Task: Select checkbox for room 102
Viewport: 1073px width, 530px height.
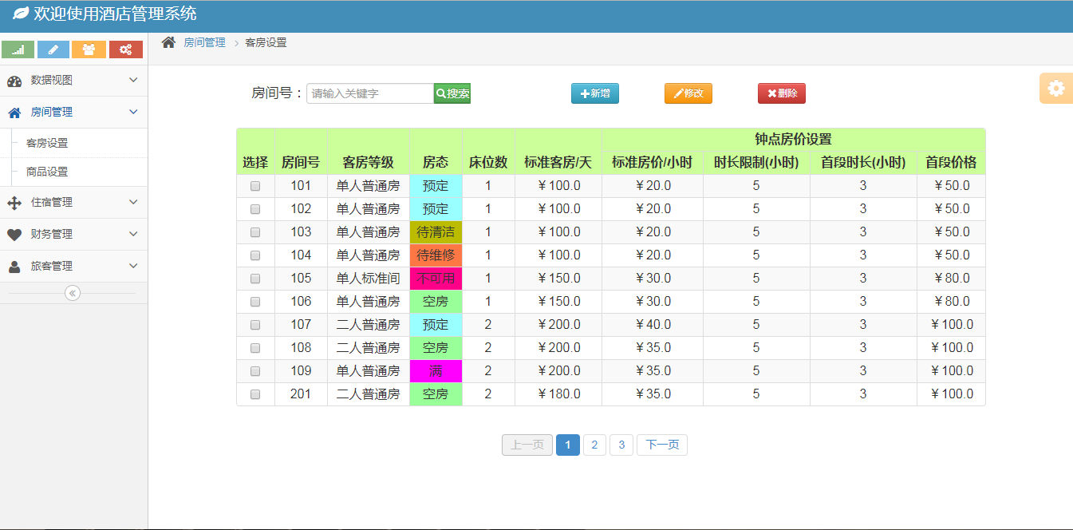Action: pyautogui.click(x=255, y=209)
